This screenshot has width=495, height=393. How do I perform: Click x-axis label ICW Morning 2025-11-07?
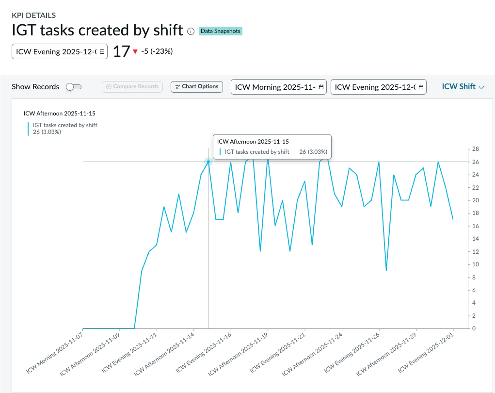coord(55,353)
